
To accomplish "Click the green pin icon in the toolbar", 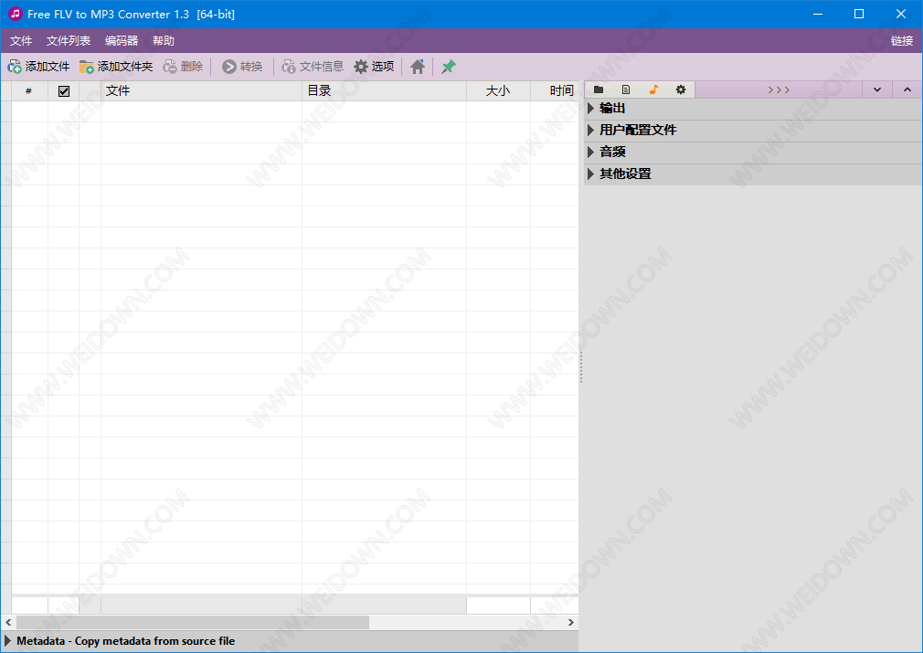I will tap(448, 67).
